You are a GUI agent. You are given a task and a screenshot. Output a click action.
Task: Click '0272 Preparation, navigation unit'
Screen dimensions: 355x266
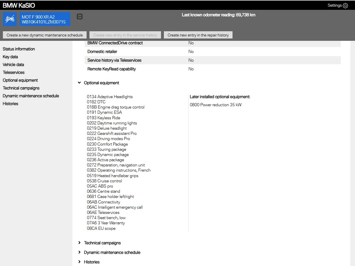pyautogui.click(x=116, y=165)
